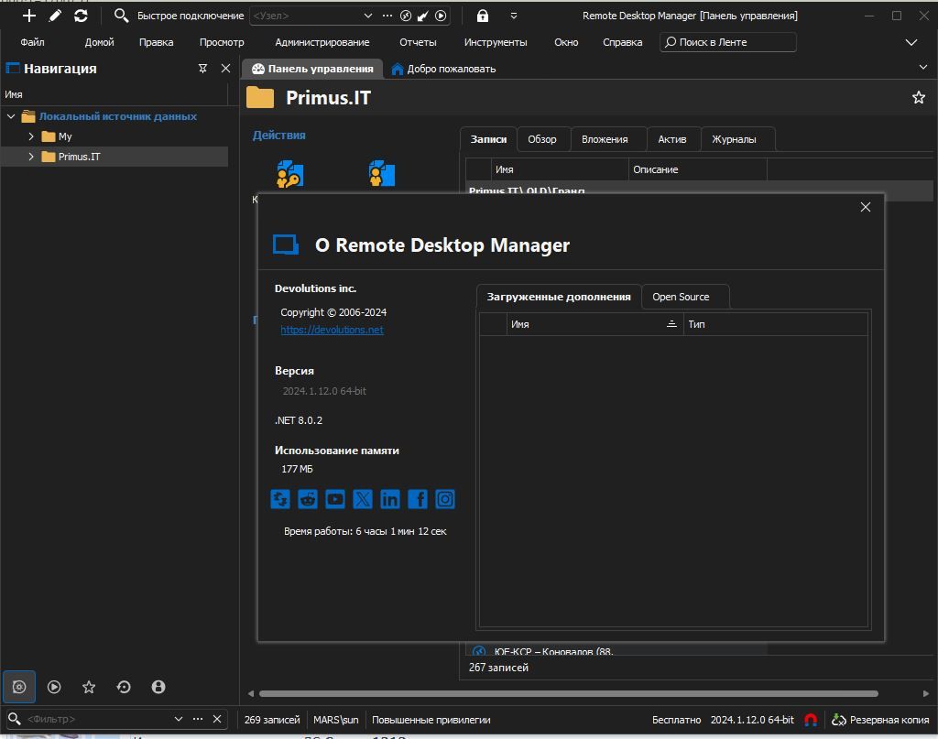Close the Навигация panel
938x739 pixels.
click(x=225, y=68)
